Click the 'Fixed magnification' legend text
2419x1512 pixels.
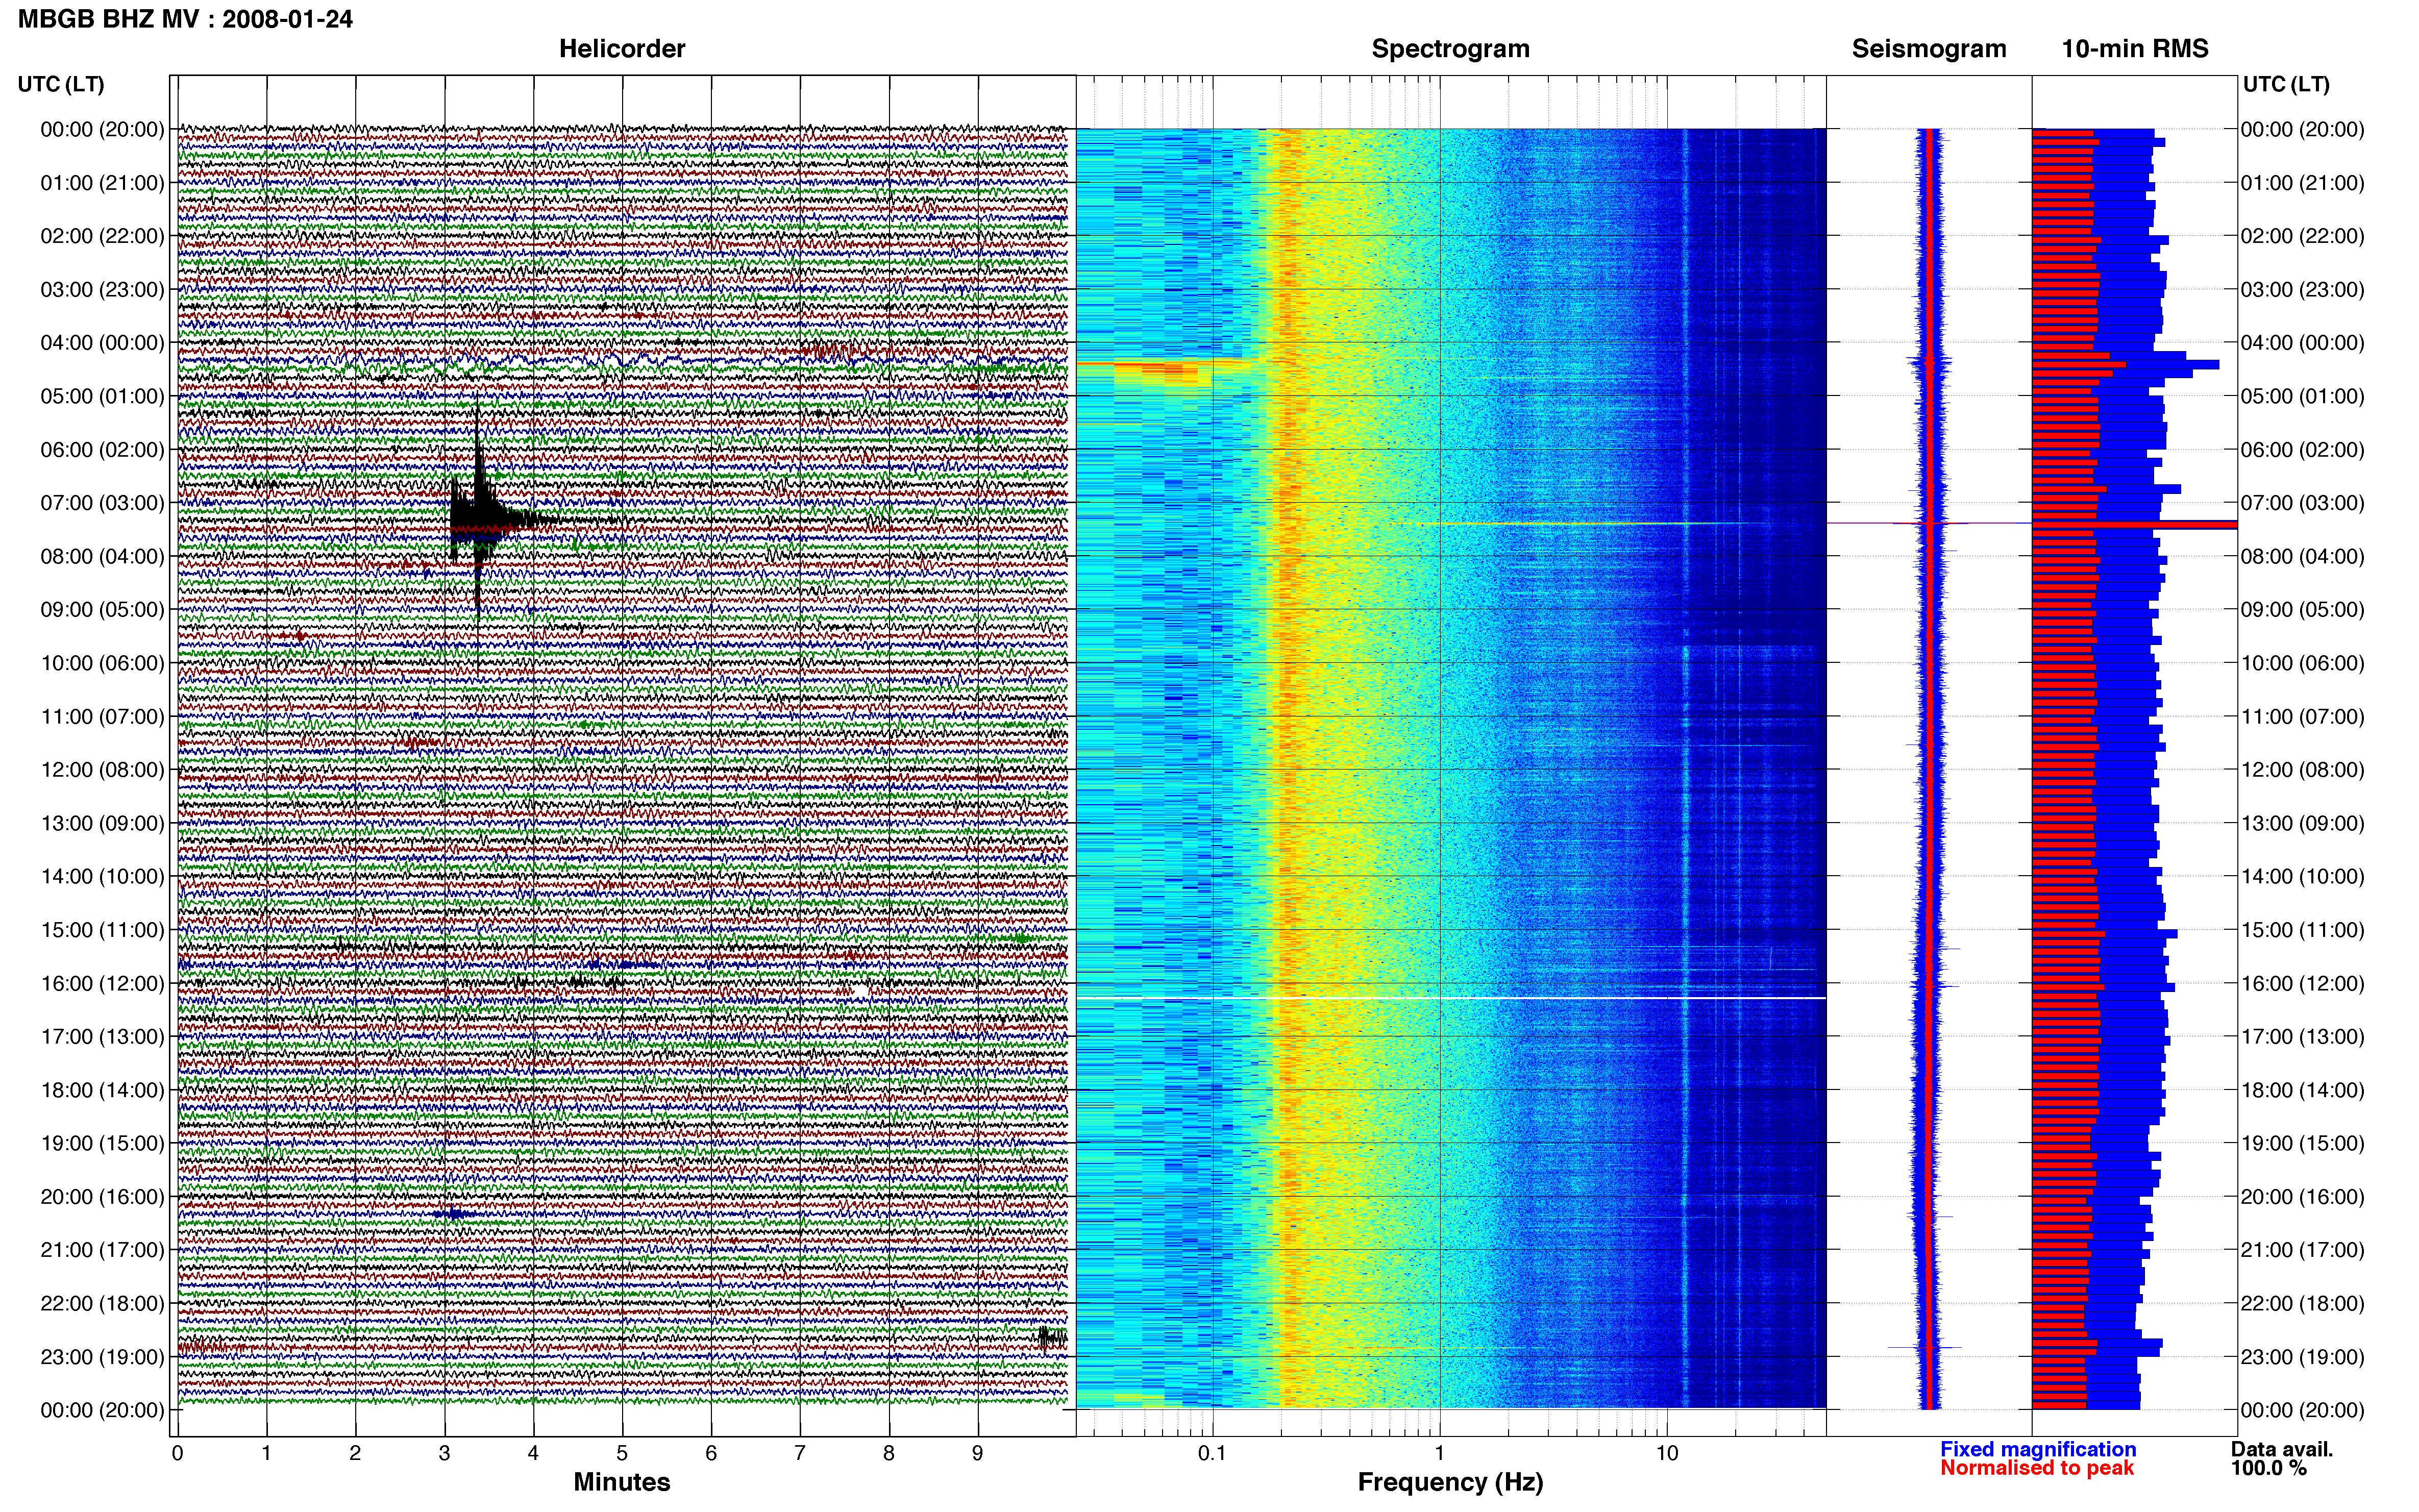[x=2038, y=1449]
